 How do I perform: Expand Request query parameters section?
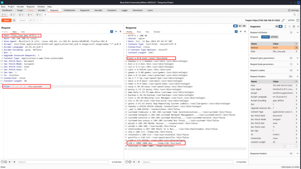coord(297,58)
